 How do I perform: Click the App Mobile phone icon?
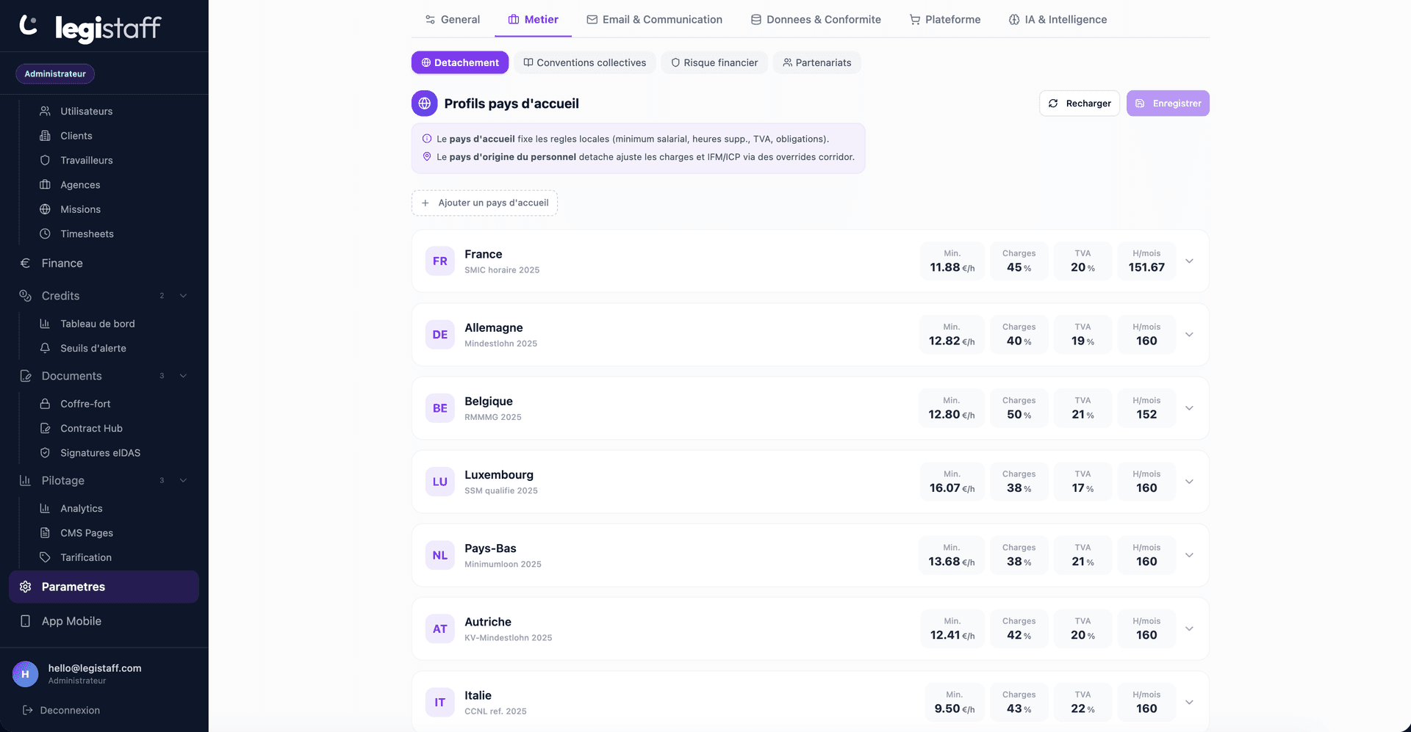26,621
